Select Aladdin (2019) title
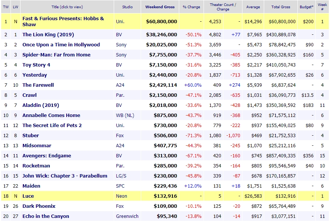This screenshot has width=330, height=222. (x=41, y=105)
